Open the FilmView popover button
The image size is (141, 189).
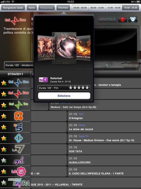(63, 8)
